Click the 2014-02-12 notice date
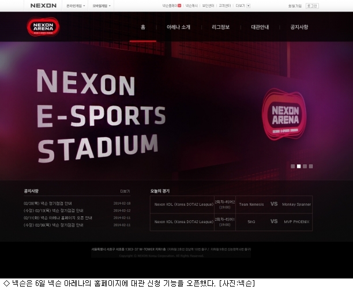Image resolution: width=353 pixels, height=290 pixels. click(122, 210)
